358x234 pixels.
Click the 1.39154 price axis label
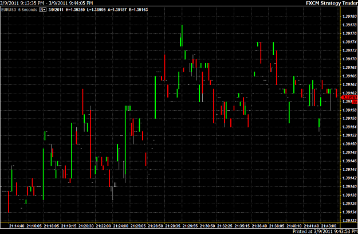[349, 127]
